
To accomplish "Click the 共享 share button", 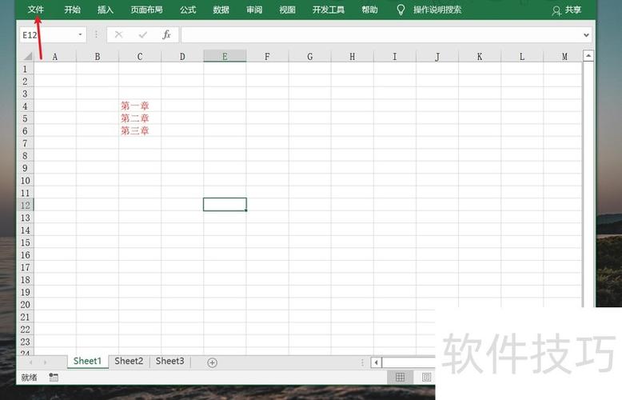I will pyautogui.click(x=567, y=10).
